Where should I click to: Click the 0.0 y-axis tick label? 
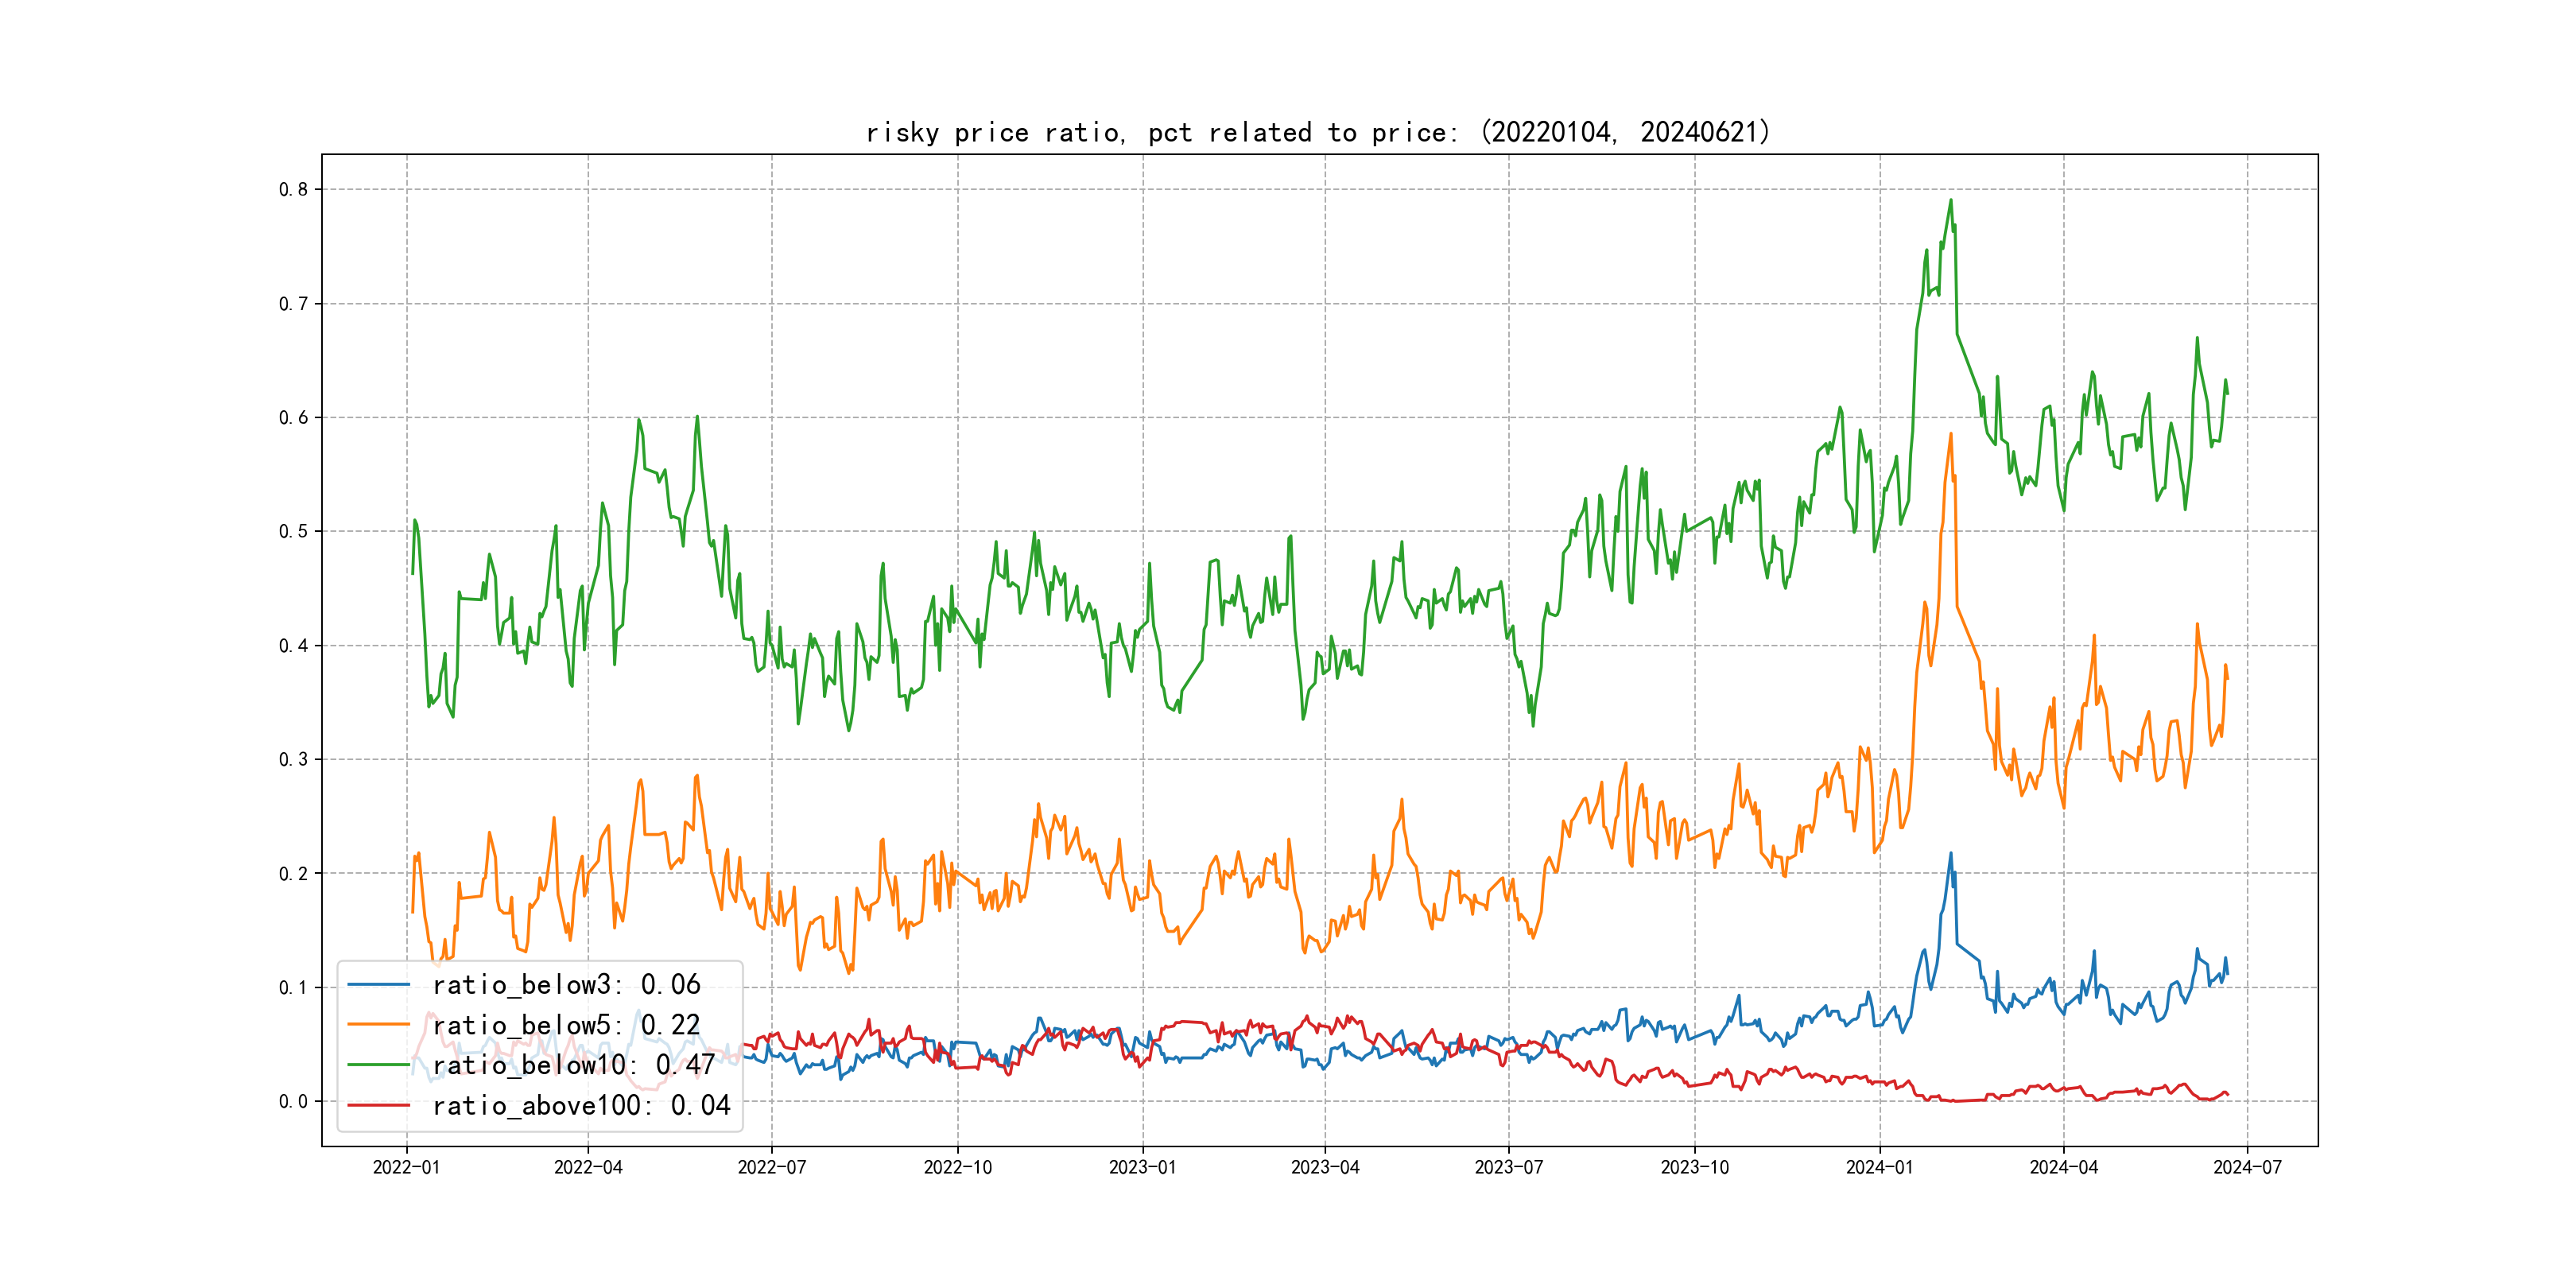[293, 1101]
